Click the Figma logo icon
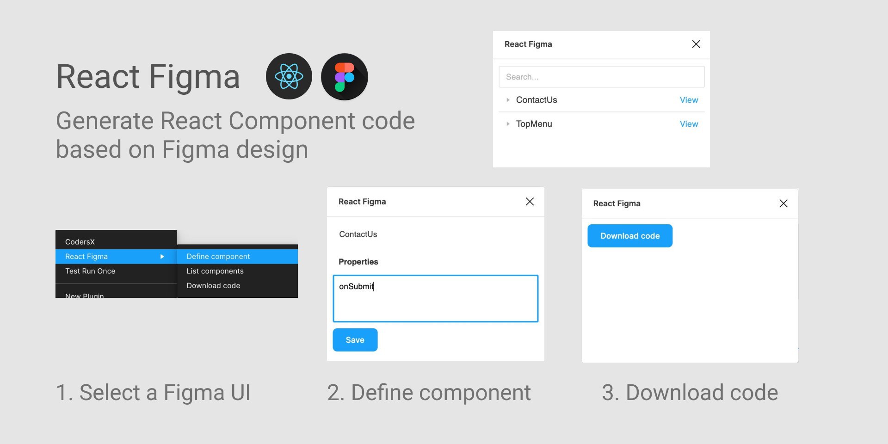 point(345,76)
